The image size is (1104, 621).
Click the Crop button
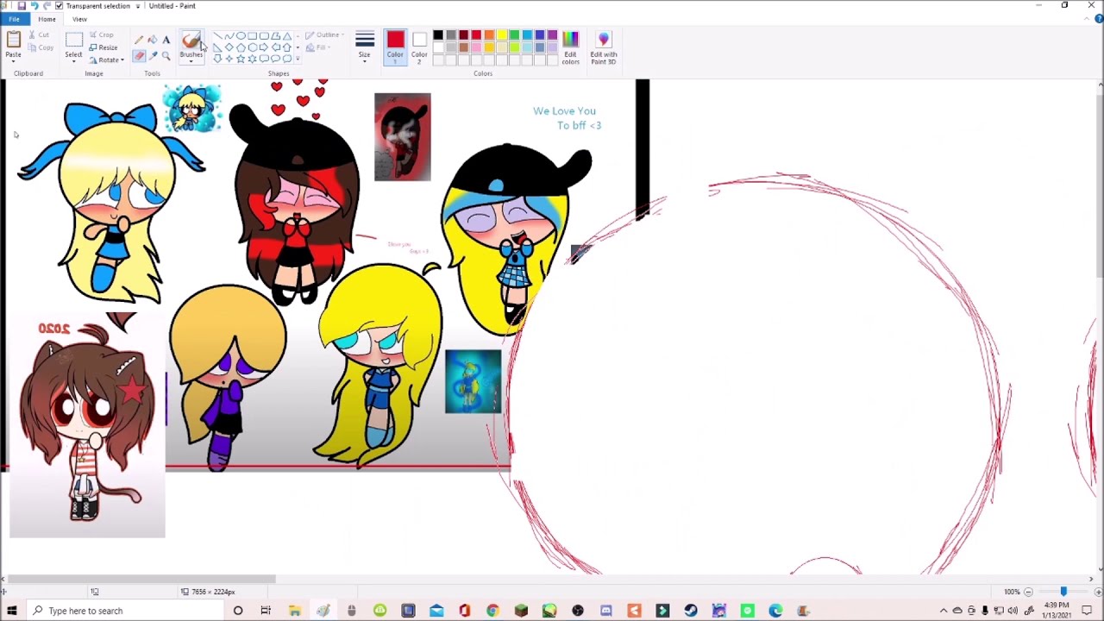click(103, 34)
